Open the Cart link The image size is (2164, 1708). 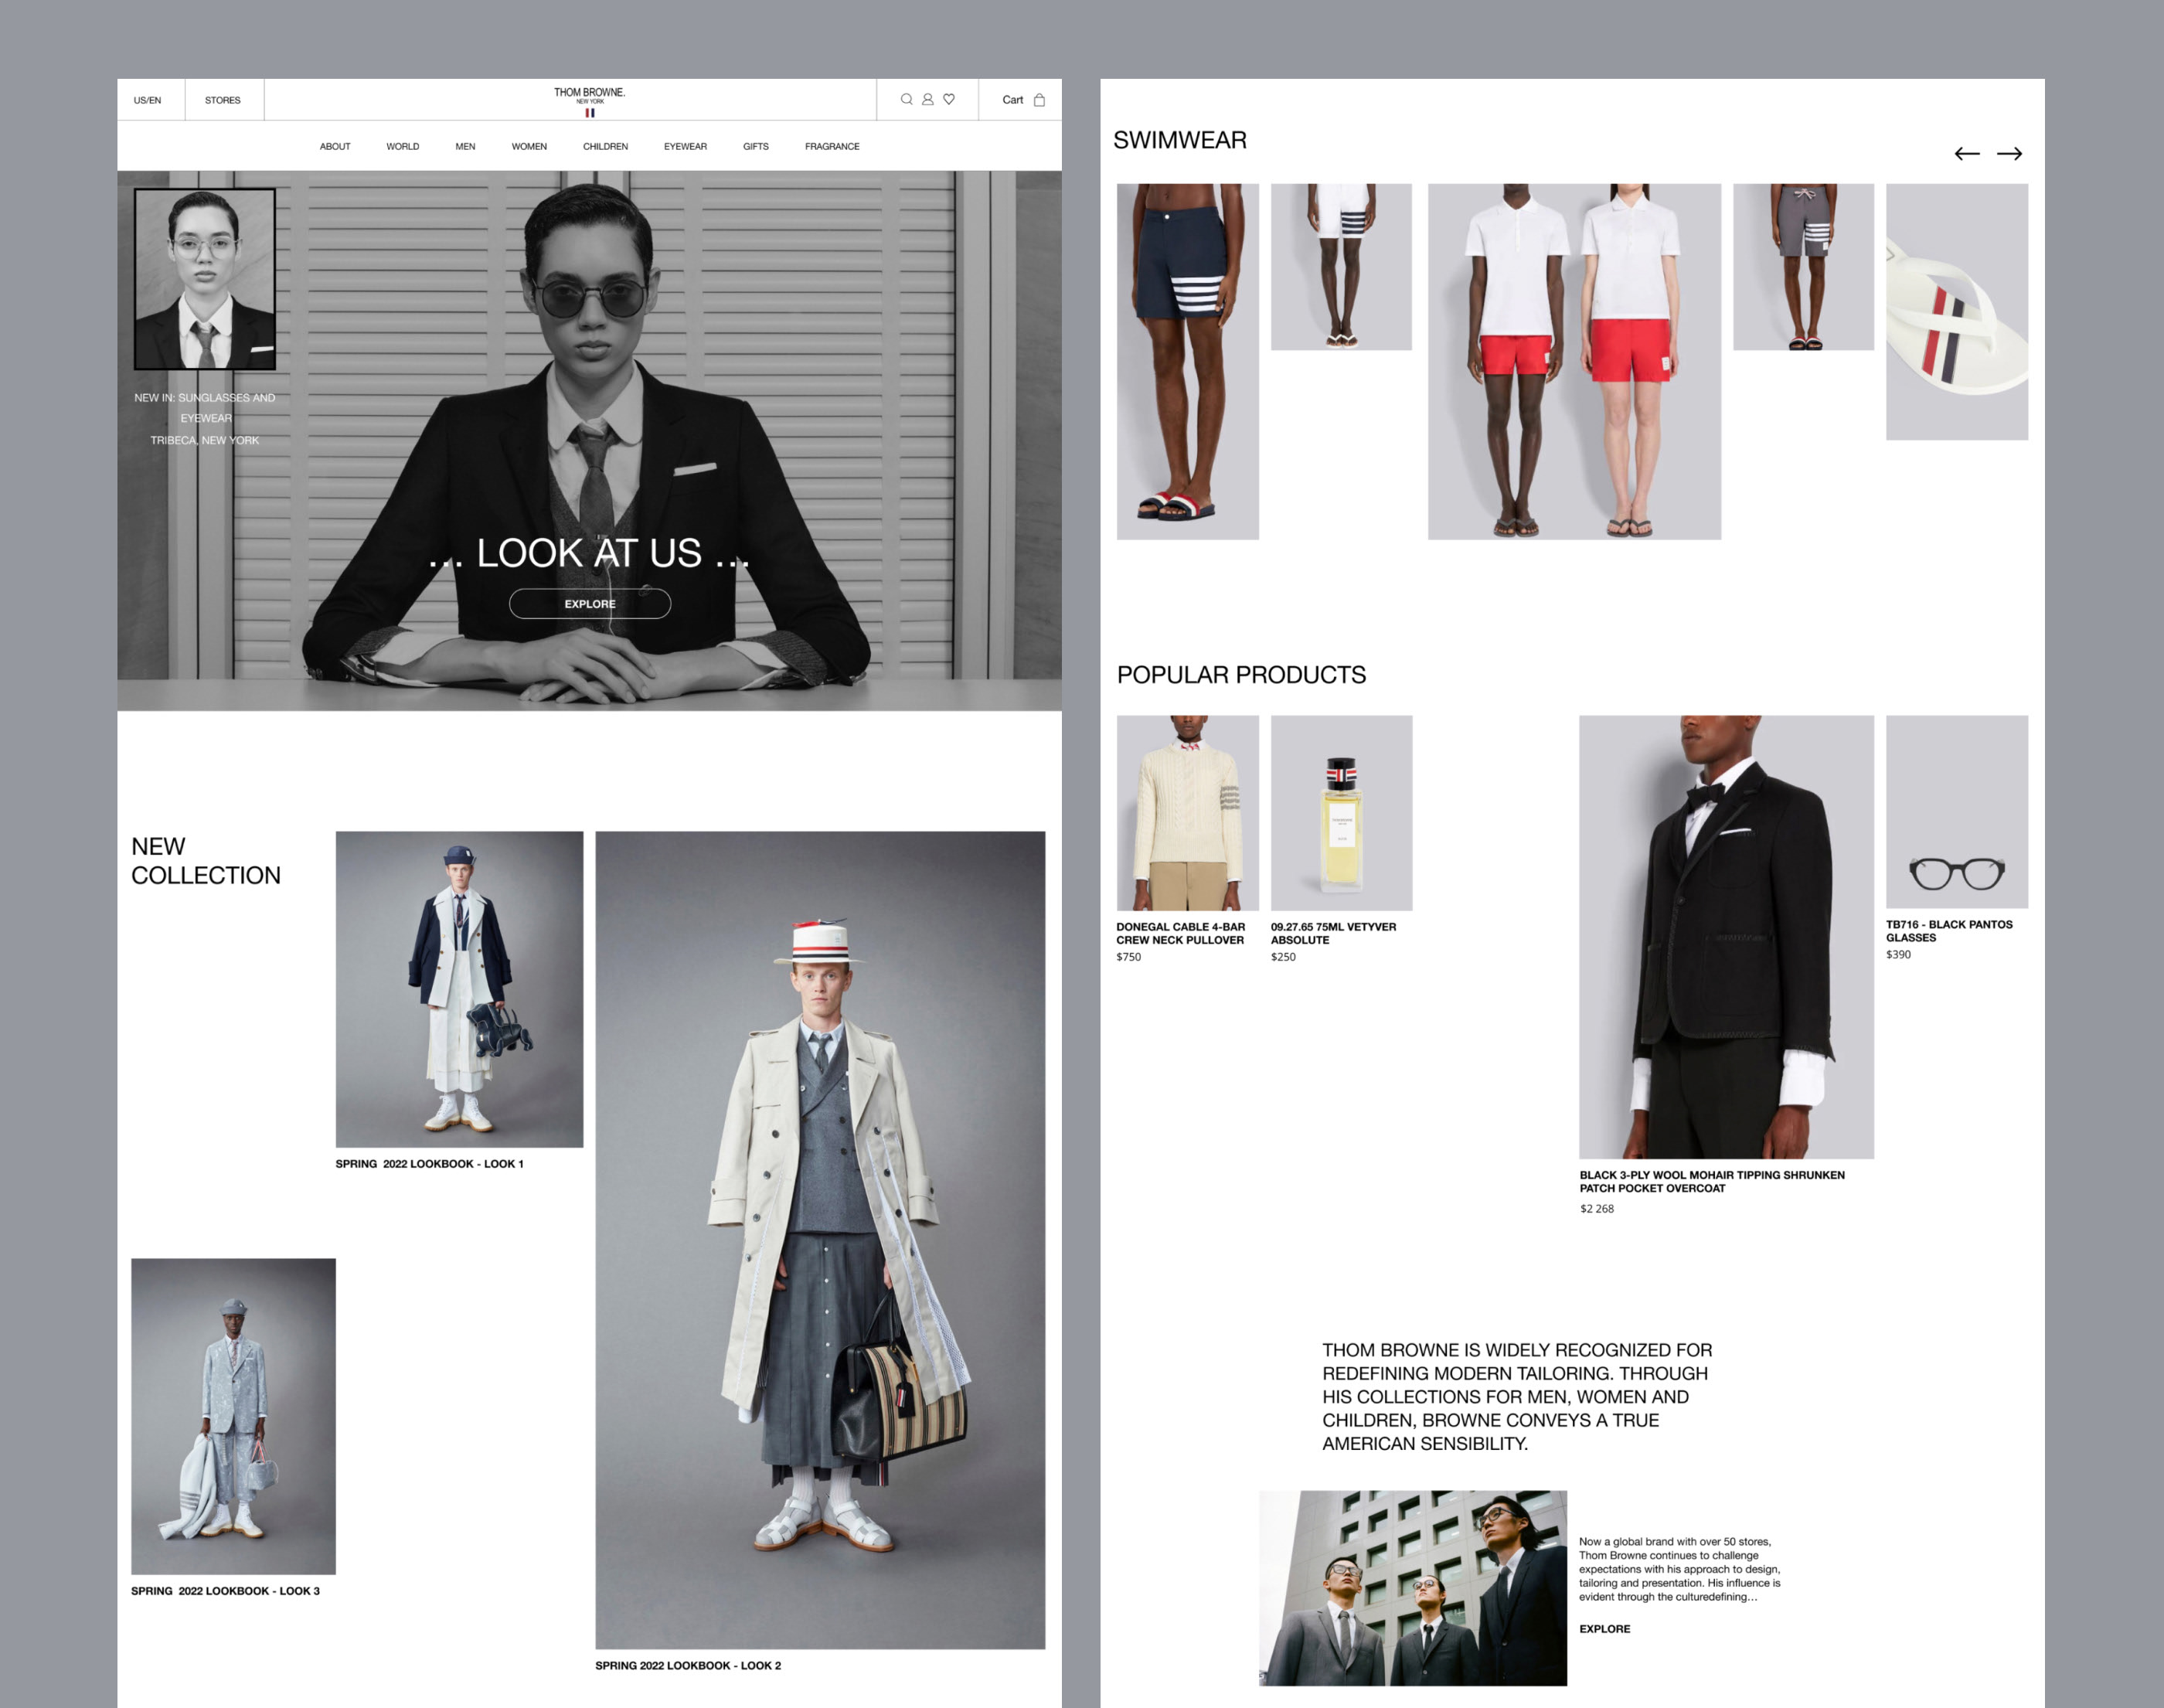(1012, 100)
